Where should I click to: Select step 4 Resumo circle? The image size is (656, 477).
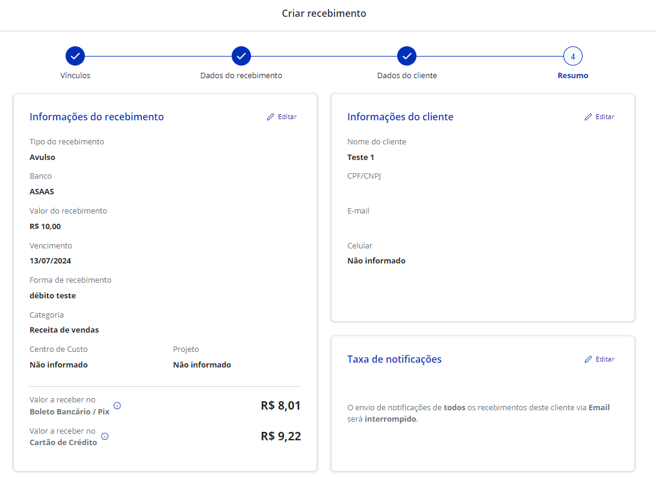point(573,56)
